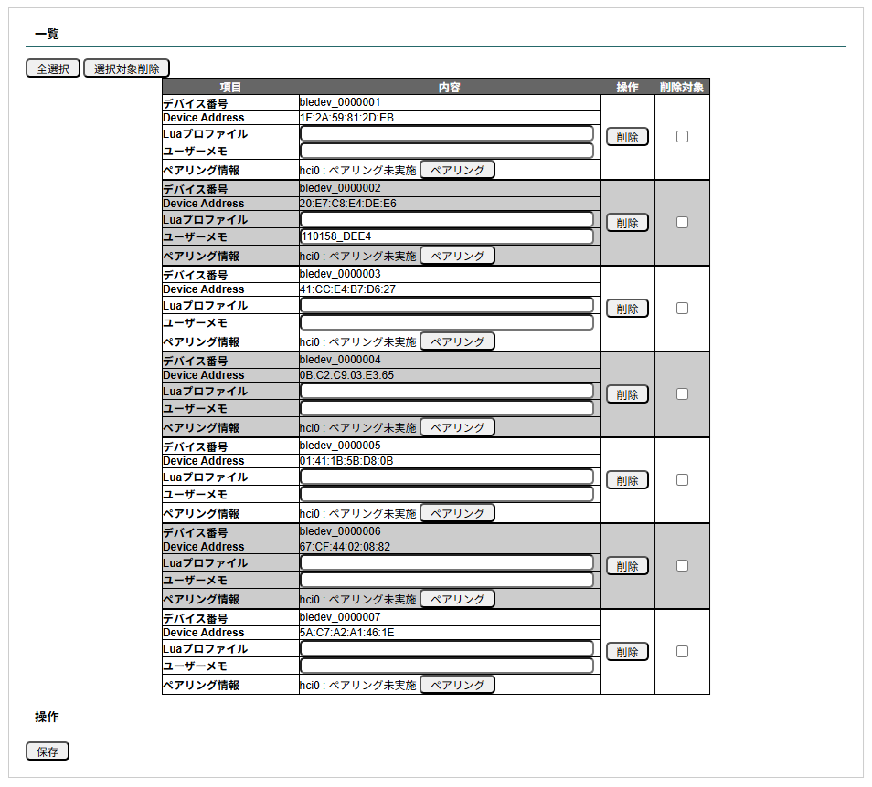Click user memo field containing 110158_DEE4
Viewport: 872px width, 787px height.
tap(447, 236)
